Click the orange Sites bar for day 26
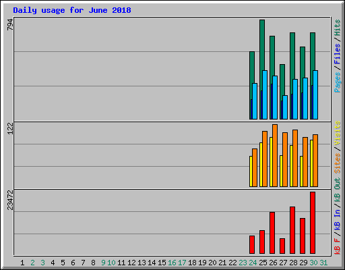Screen dimensions: 345x270 [275, 155]
